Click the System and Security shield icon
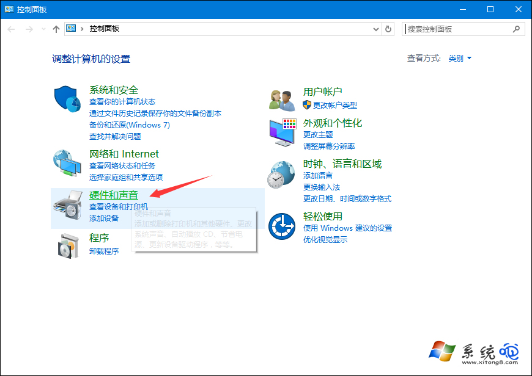 pos(67,99)
